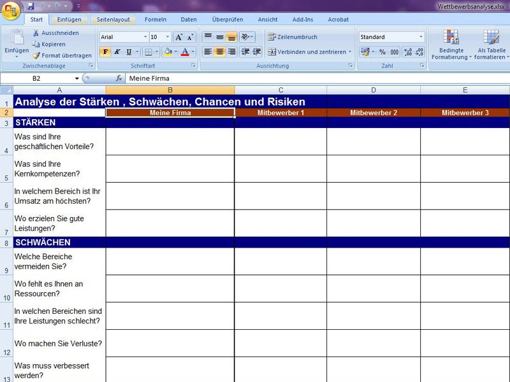Select the Mitbewerber 2 header cell
Image resolution: width=510 pixels, height=382 pixels.
pos(374,113)
